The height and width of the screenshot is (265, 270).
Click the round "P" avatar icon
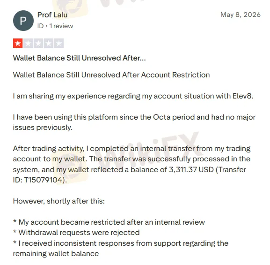(23, 21)
